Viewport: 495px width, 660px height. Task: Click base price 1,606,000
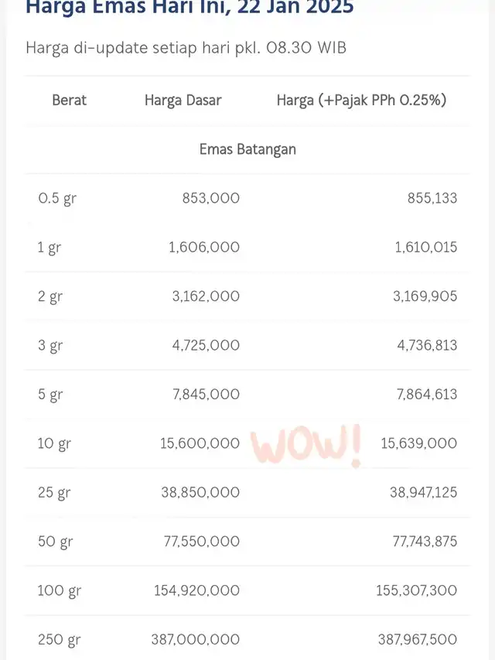(204, 248)
